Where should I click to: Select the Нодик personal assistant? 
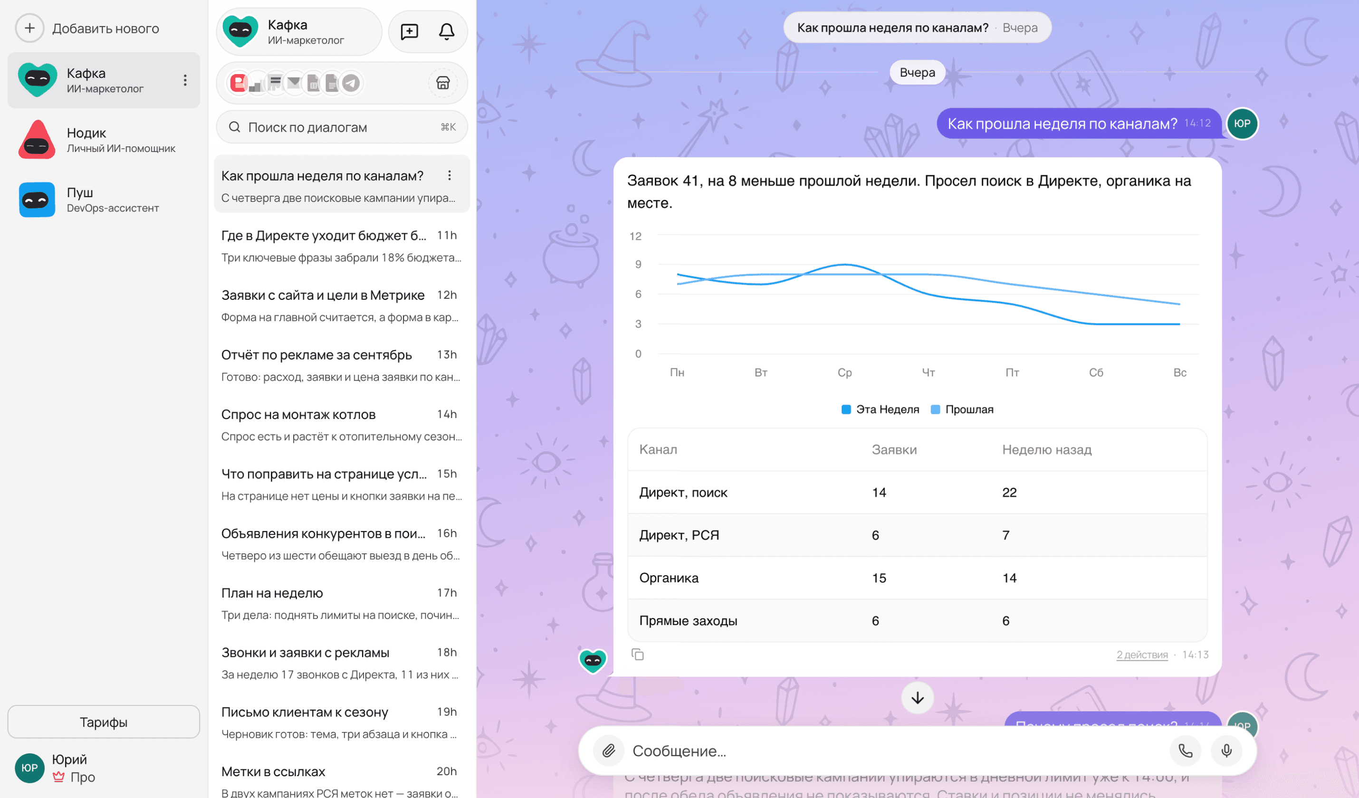(104, 140)
